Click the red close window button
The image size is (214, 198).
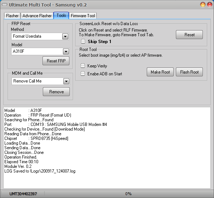[x=210, y=5]
